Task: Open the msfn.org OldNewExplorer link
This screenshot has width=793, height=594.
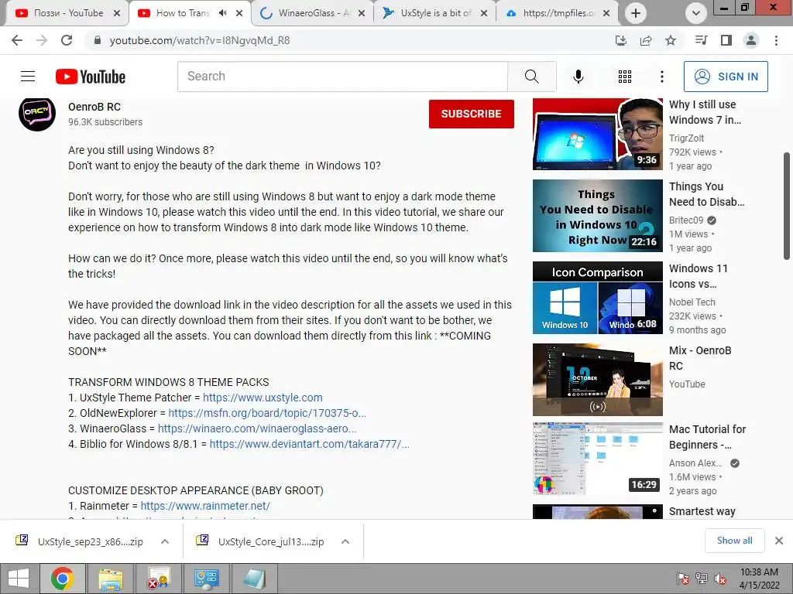Action: (267, 413)
